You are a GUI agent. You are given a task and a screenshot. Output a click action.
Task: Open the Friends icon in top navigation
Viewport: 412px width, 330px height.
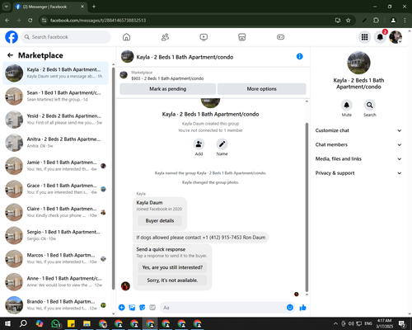[165, 37]
